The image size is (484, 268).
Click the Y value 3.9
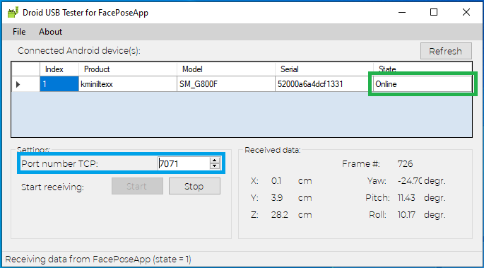(x=277, y=197)
